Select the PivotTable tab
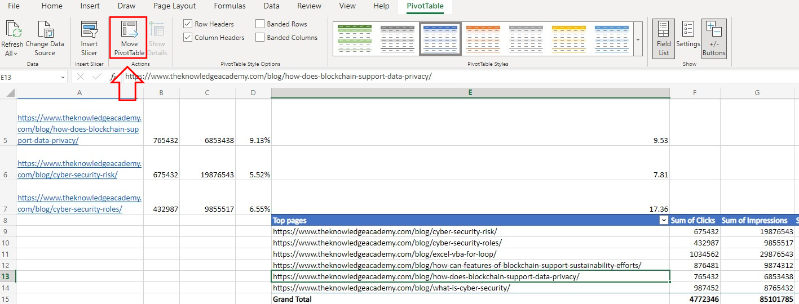This screenshot has width=799, height=304. pos(425,6)
